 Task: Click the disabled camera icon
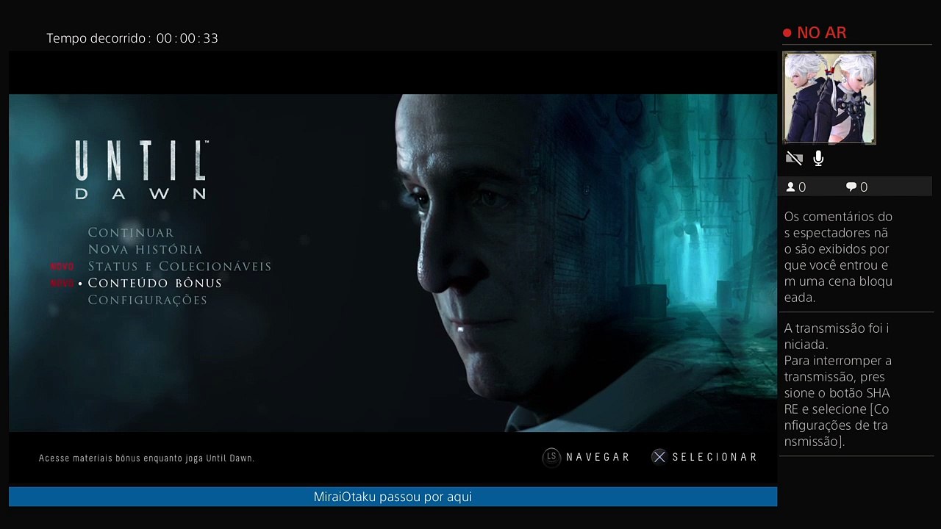pyautogui.click(x=794, y=158)
